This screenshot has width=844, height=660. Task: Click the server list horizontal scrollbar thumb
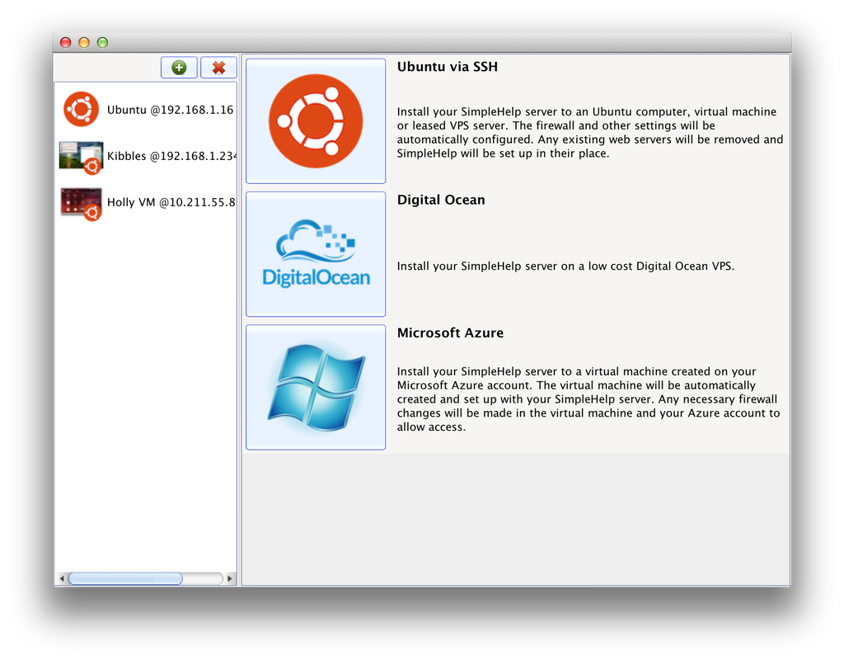(125, 578)
